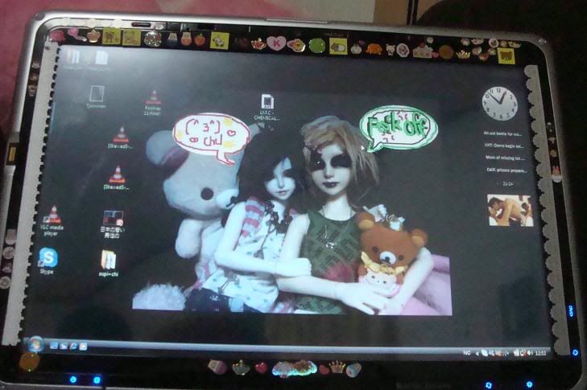This screenshot has height=390, width=587.
Task: Click the NO language indicator in taskbar
Action: coord(466,352)
